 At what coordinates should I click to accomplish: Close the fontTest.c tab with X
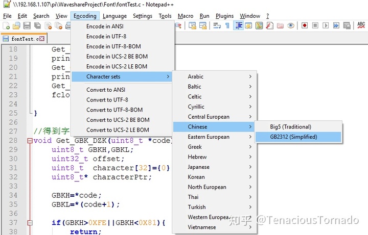coord(42,39)
